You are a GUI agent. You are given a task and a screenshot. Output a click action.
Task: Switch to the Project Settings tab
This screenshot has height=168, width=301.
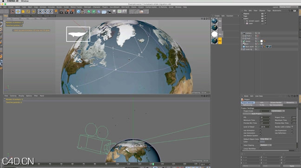pos(248,103)
